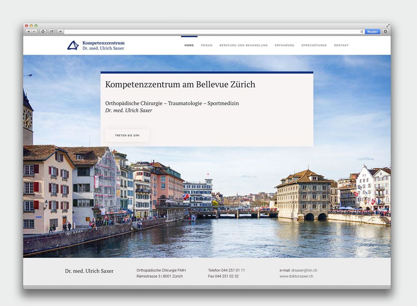This screenshot has width=417, height=306.
Task: Click the browser forward arrow
Action: [x=34, y=31]
